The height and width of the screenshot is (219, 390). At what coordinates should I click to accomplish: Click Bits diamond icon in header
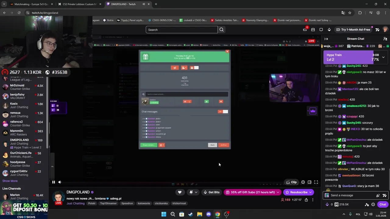click(x=329, y=30)
